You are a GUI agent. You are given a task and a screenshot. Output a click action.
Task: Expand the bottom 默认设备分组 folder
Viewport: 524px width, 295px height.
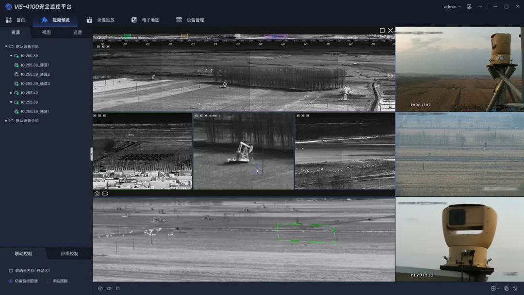[6, 121]
